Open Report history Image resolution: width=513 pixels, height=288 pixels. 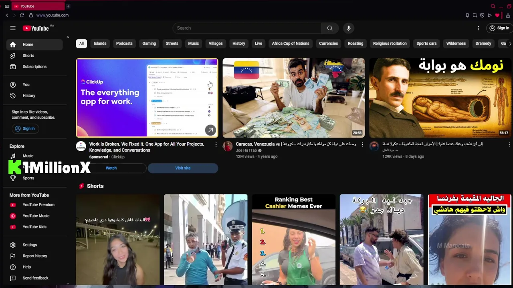pyautogui.click(x=34, y=256)
